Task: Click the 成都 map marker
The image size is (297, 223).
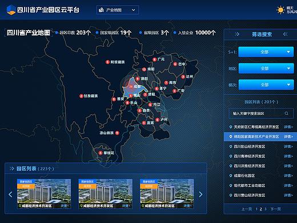Action: pos(131,86)
